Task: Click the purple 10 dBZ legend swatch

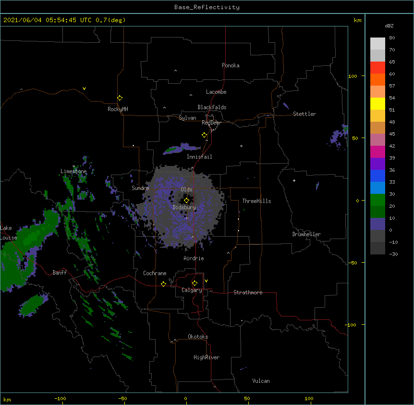Action: [377, 224]
